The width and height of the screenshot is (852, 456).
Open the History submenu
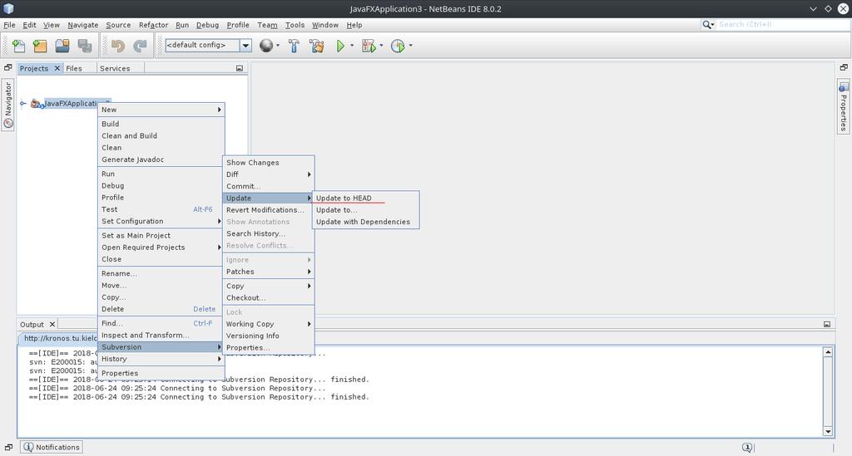point(161,359)
